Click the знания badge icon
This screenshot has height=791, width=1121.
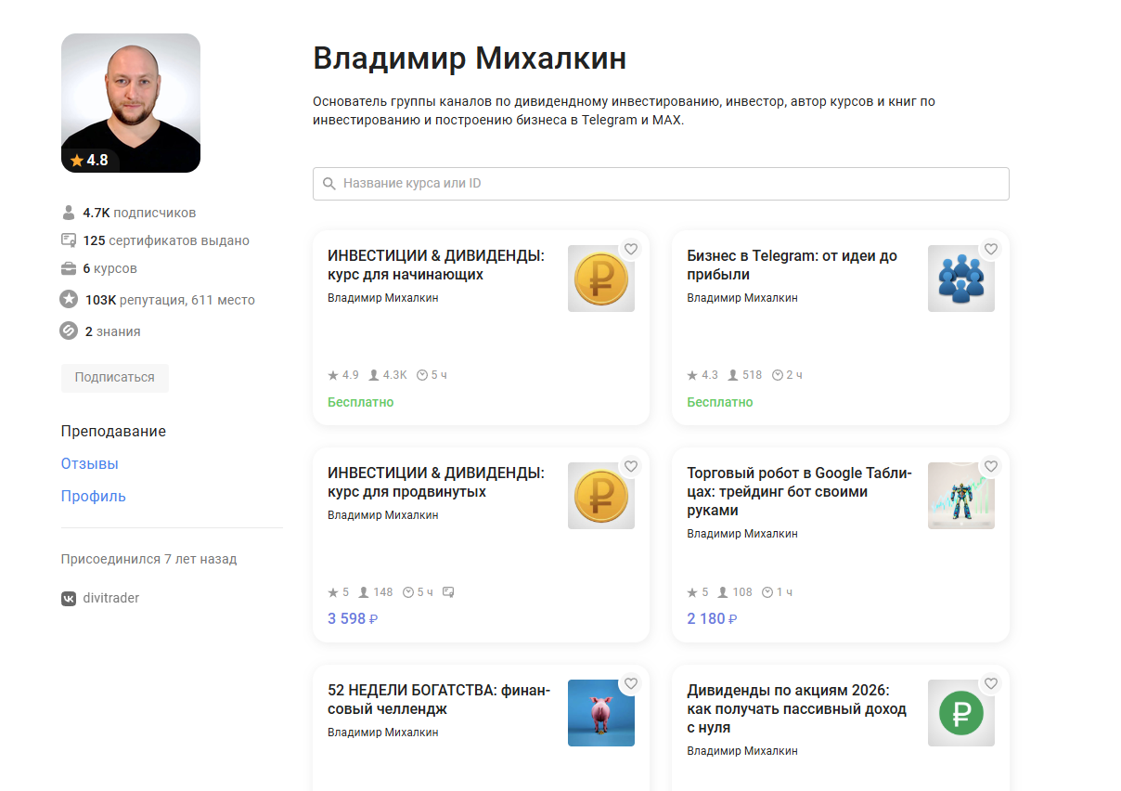point(68,331)
